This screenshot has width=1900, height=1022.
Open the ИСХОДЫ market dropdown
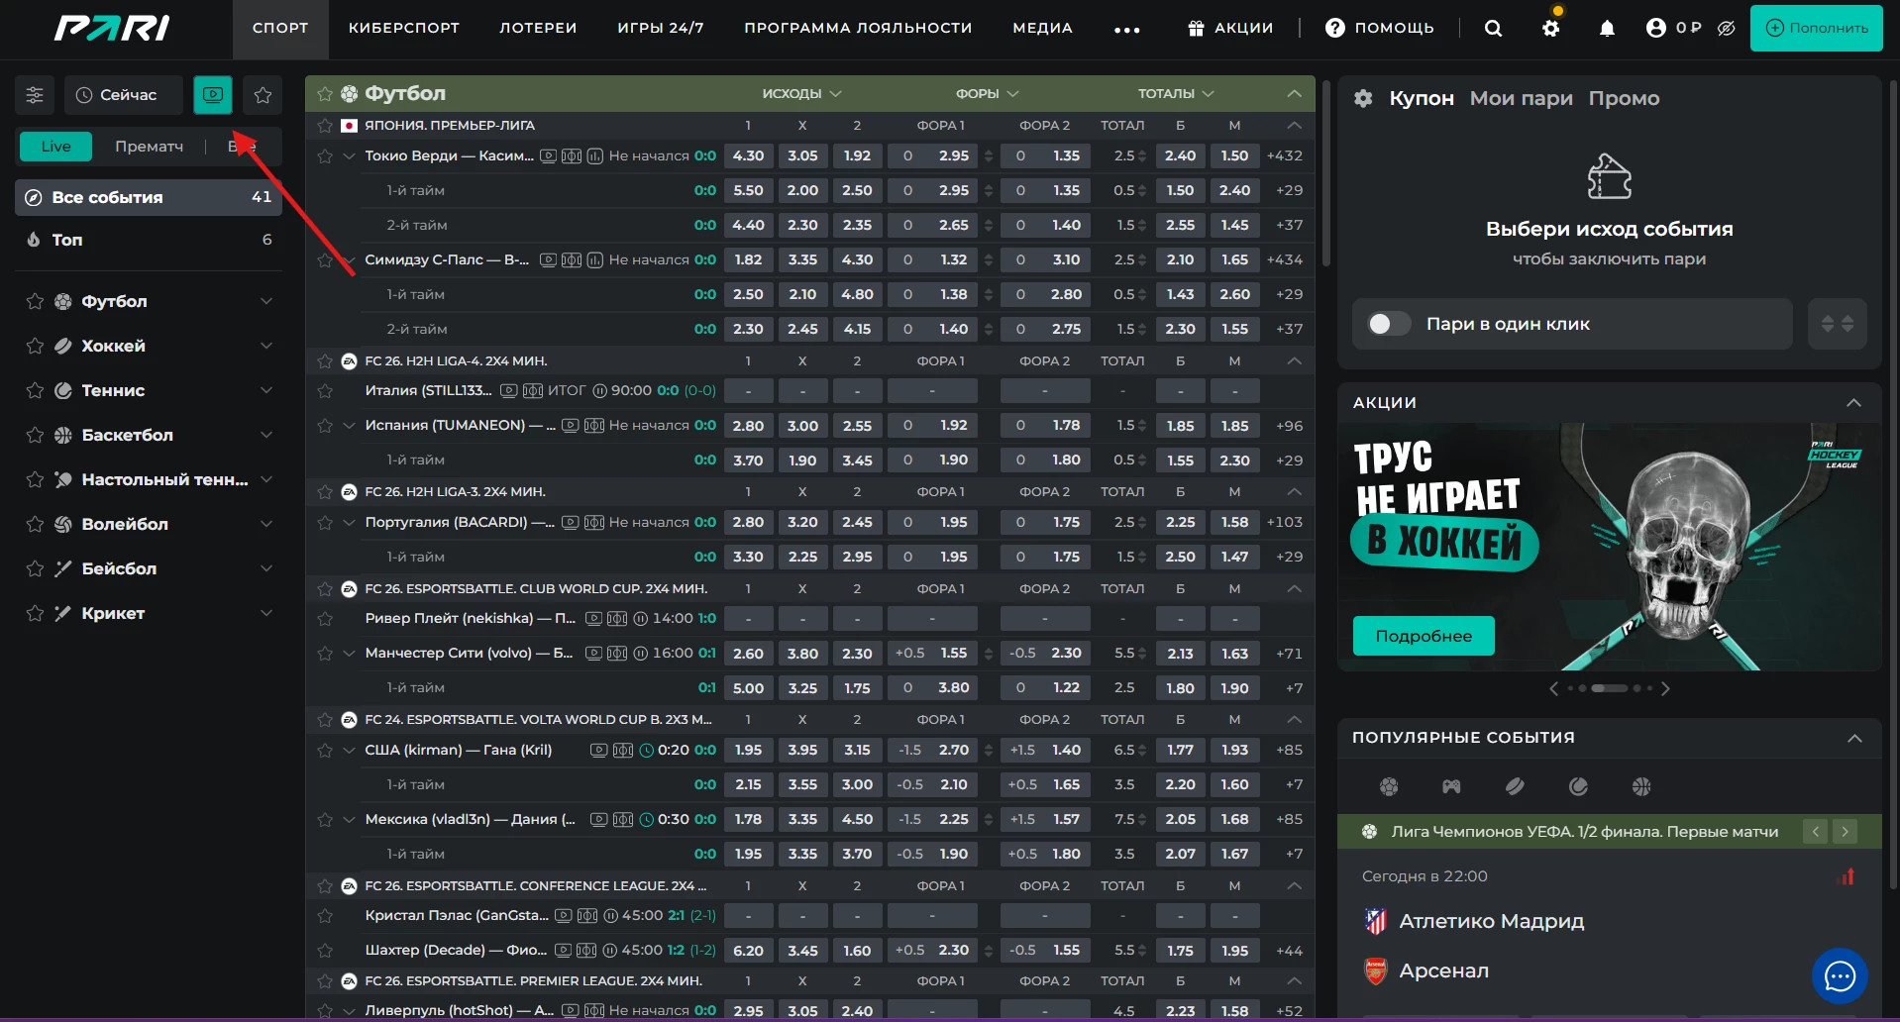(801, 93)
